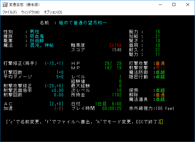Maximize the 変愚蛮怒 window

pos(174,5)
